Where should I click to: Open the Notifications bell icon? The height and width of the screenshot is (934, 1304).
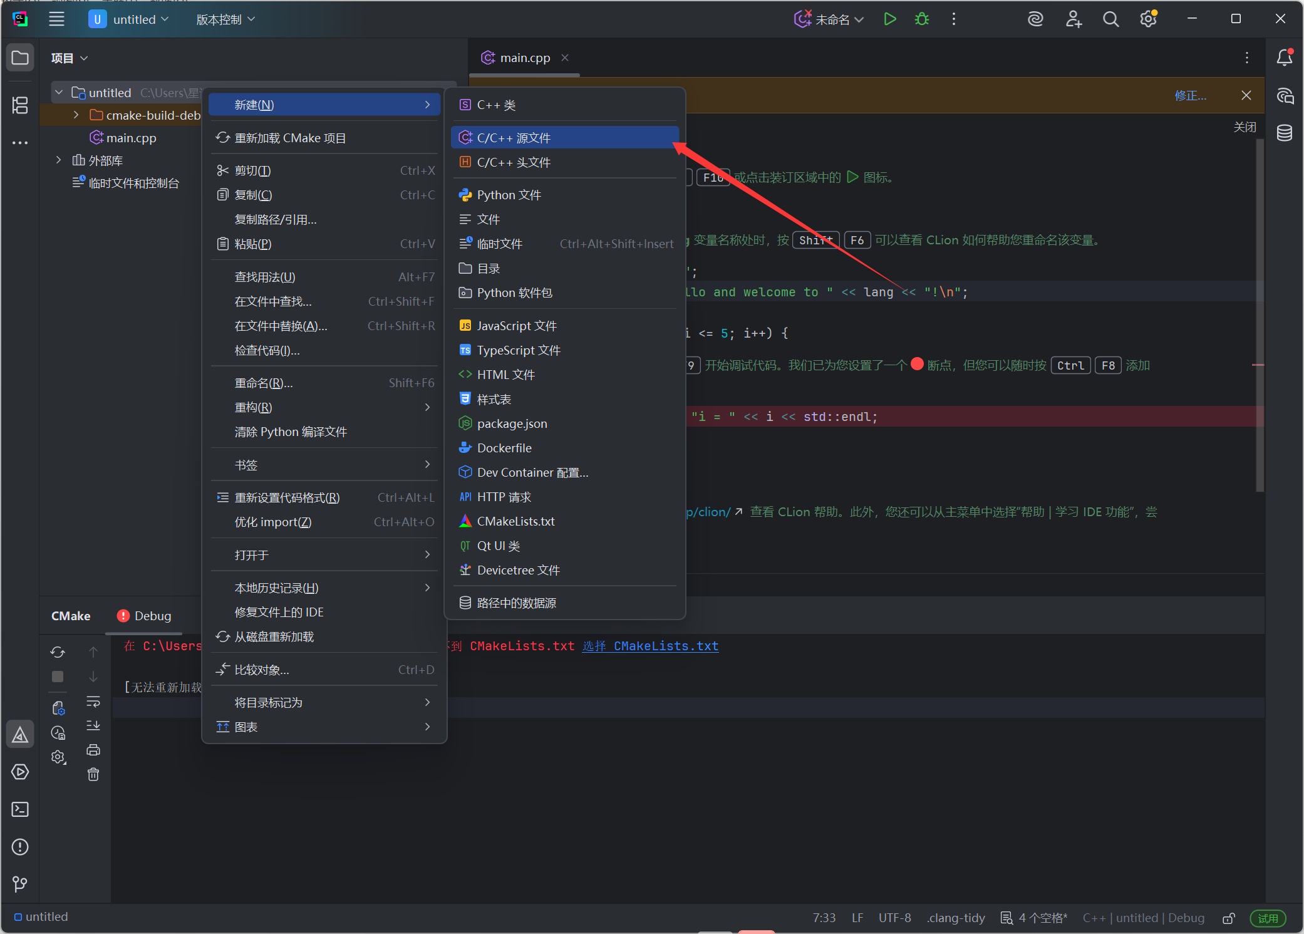coord(1285,58)
